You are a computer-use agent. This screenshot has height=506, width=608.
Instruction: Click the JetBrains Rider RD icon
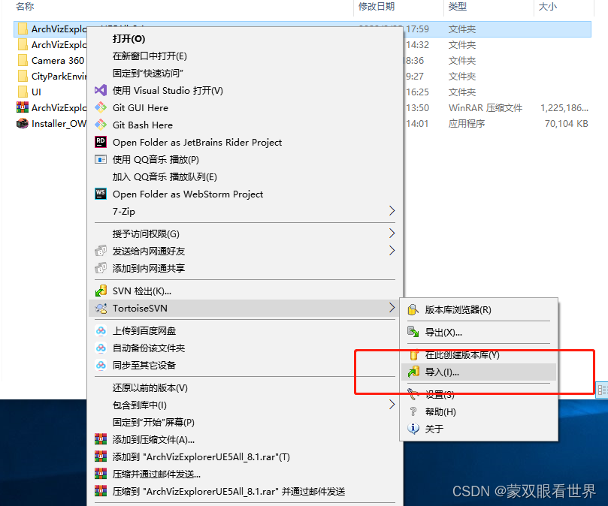point(101,142)
